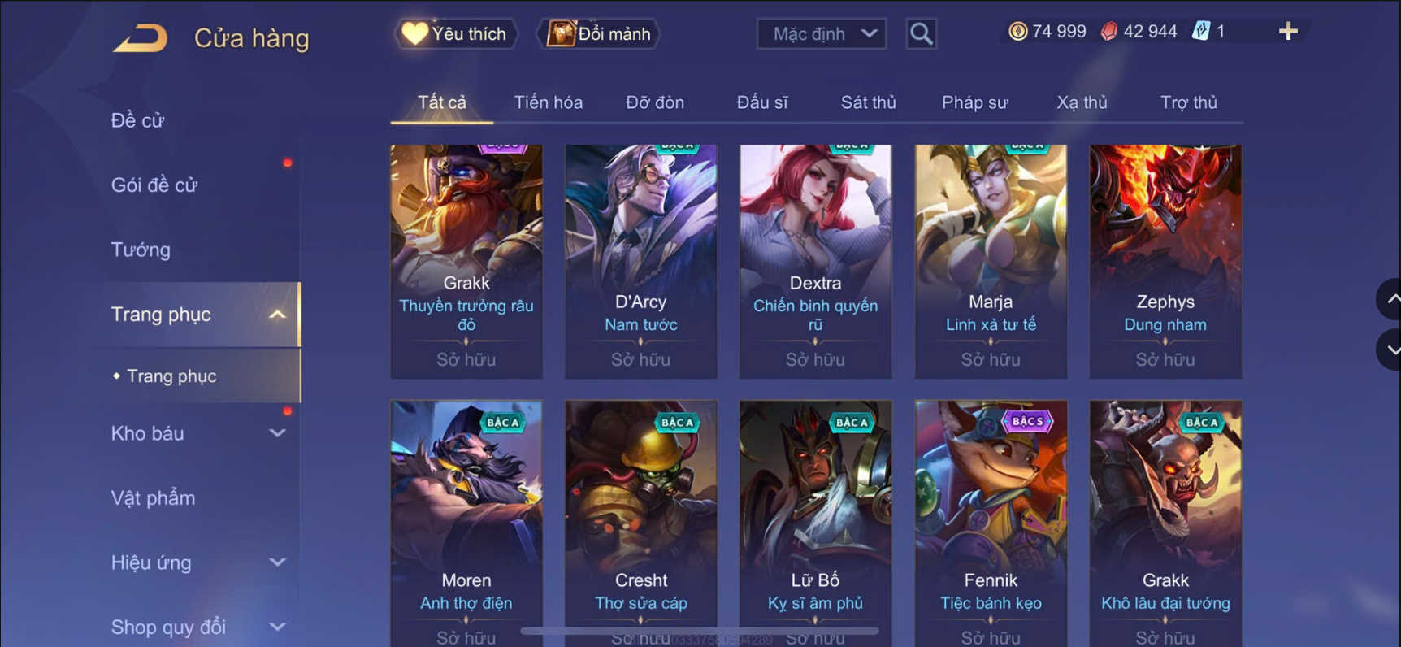This screenshot has width=1401, height=647.
Task: Switch to the Sát thủ tab
Action: click(868, 102)
